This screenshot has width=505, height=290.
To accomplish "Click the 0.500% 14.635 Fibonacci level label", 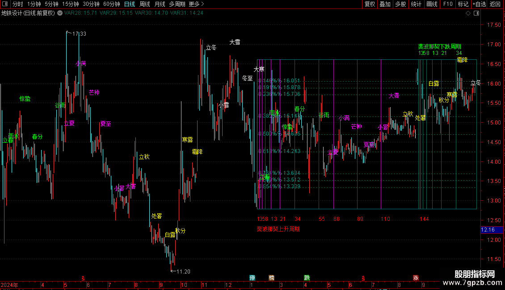I will tap(280, 134).
